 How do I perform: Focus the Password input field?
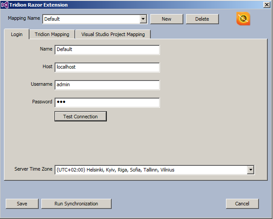(x=107, y=102)
